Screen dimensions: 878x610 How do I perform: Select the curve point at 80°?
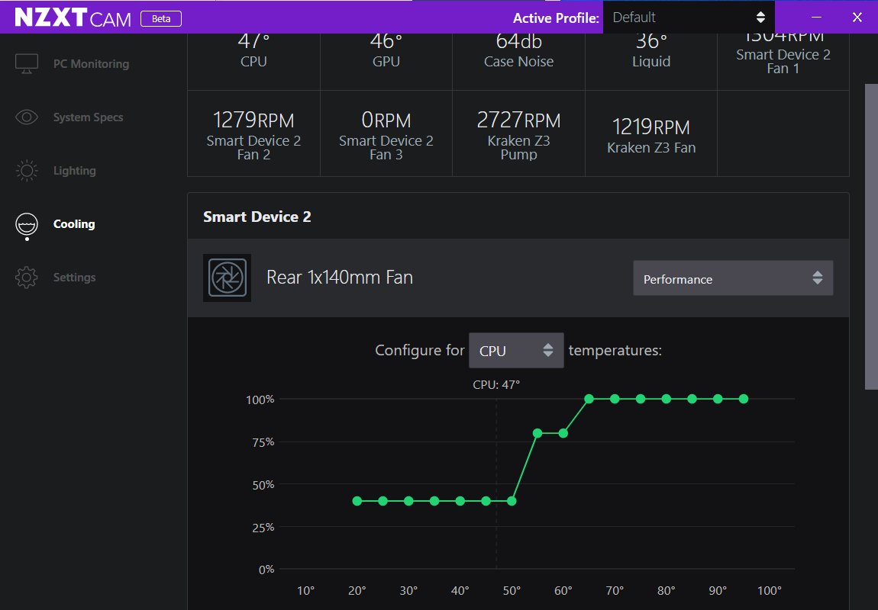coord(667,399)
